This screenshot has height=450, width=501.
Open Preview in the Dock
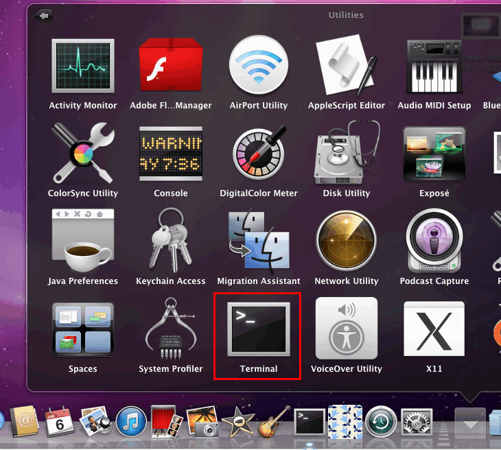point(95,421)
